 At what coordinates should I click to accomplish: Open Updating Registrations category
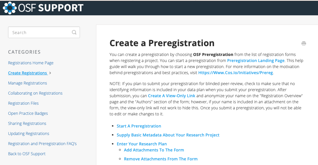tap(29, 134)
